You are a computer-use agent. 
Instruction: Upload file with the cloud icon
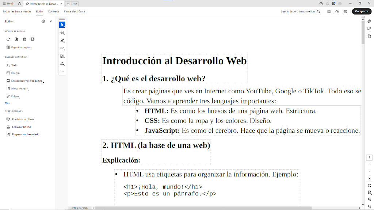coord(337,11)
